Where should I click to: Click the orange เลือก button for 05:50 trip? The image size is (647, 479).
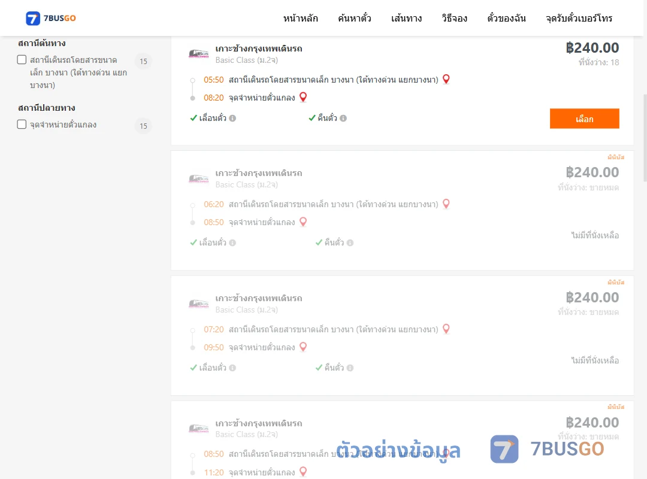click(584, 119)
